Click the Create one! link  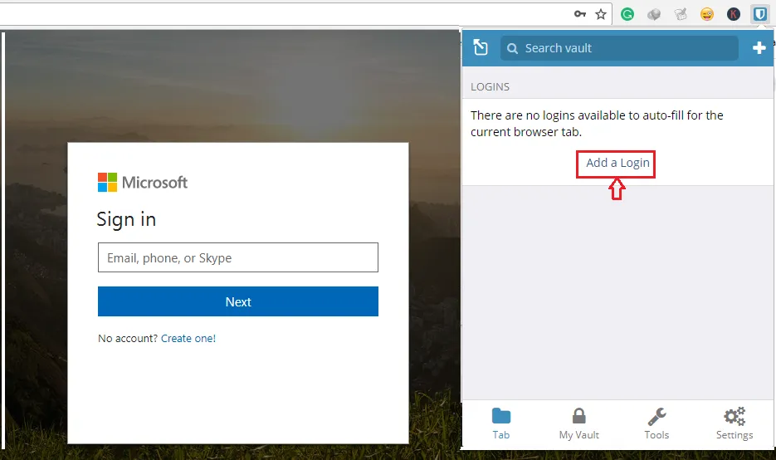pyautogui.click(x=188, y=338)
